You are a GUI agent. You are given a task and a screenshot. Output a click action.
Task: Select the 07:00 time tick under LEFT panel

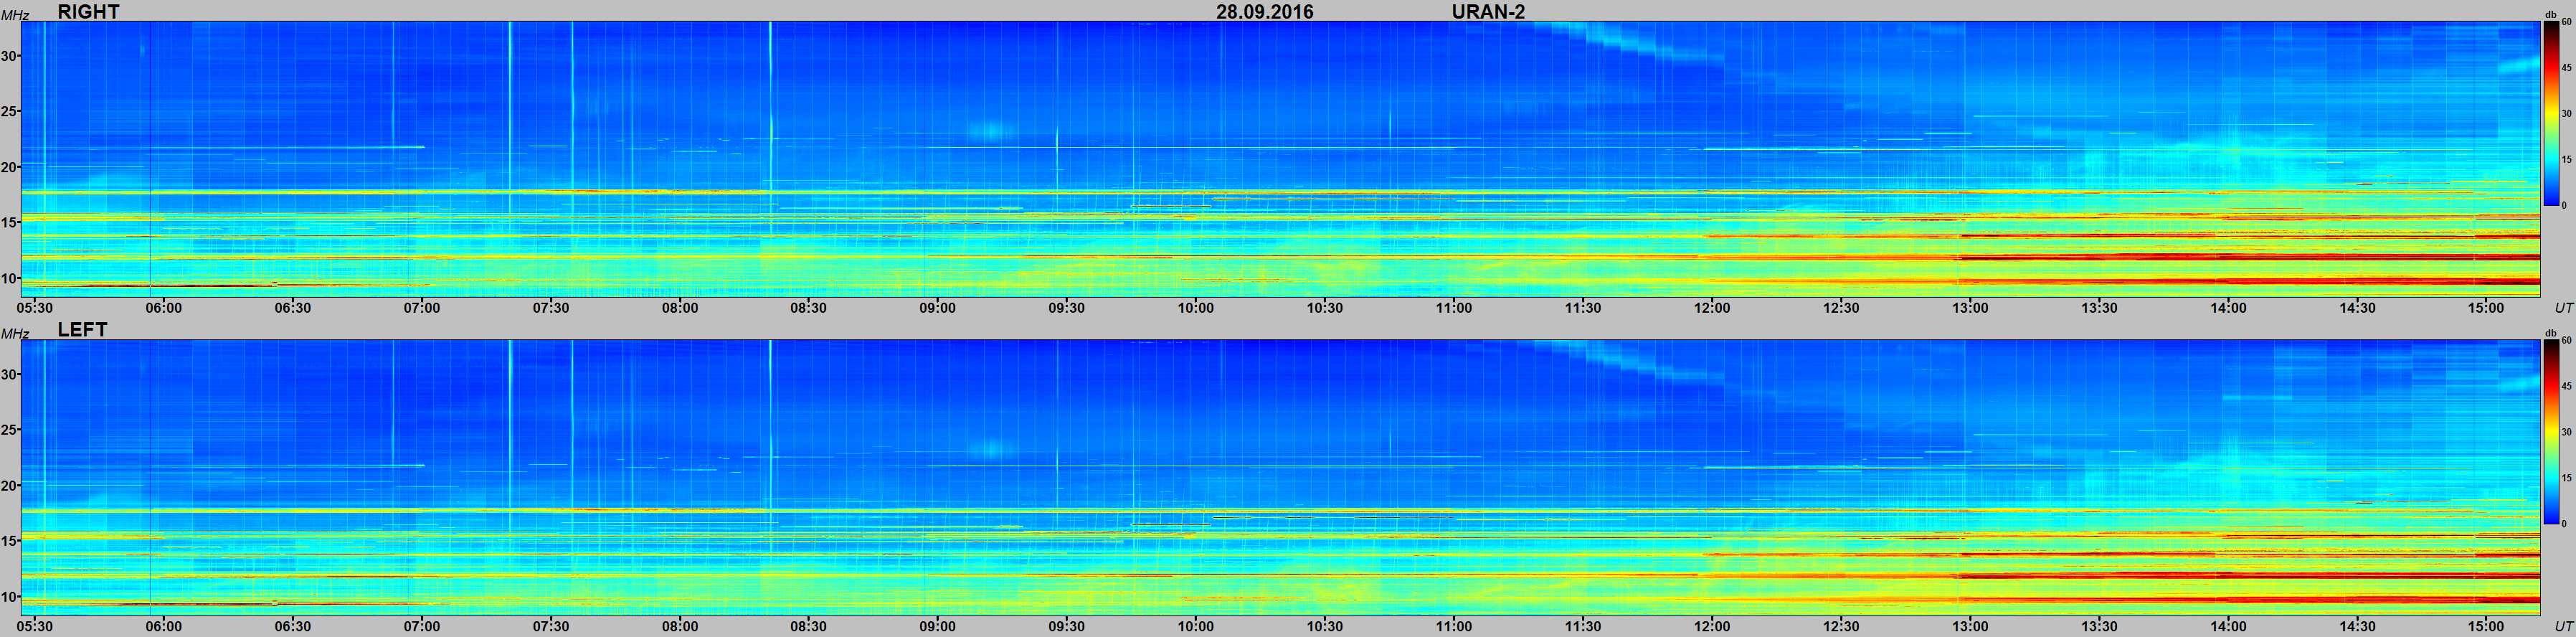(x=422, y=626)
